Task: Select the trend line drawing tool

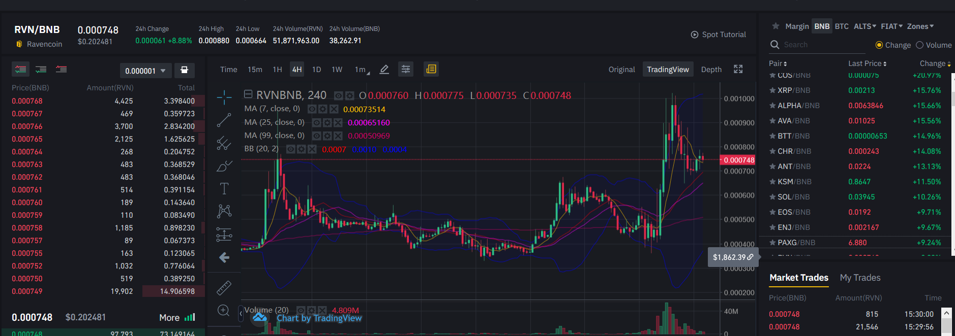Action: [224, 120]
